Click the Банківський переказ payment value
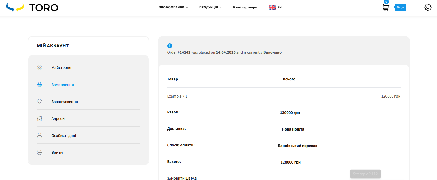Viewport: 437px width, 180px height. 298,146
